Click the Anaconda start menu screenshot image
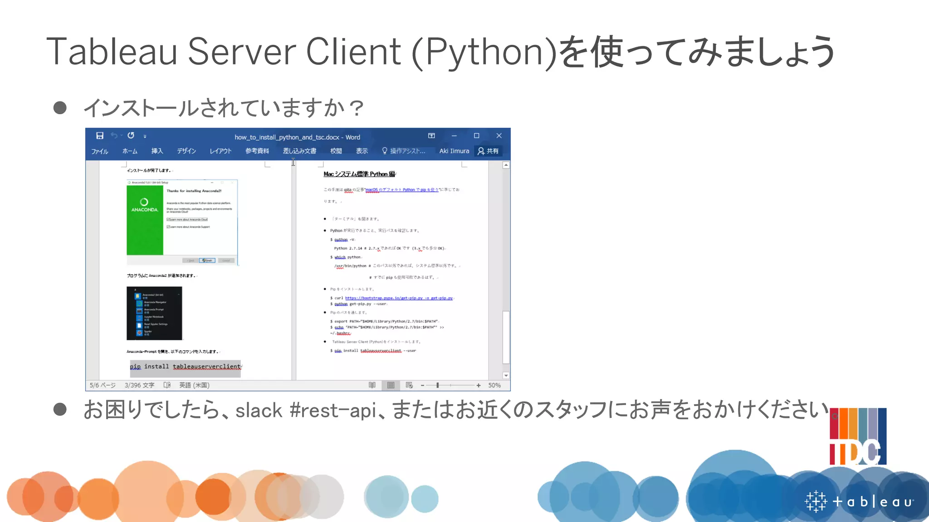This screenshot has width=929, height=522. click(154, 313)
